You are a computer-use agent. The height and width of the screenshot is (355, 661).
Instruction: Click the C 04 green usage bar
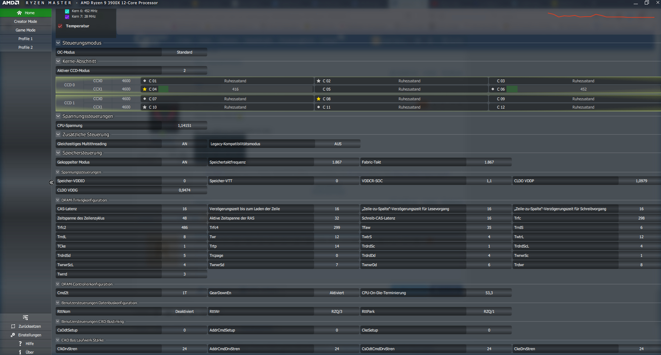click(163, 89)
